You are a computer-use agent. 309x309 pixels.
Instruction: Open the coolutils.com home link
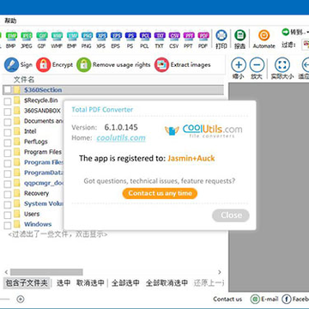tap(121, 138)
